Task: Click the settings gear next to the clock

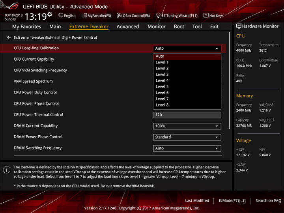Action: coord(50,14)
